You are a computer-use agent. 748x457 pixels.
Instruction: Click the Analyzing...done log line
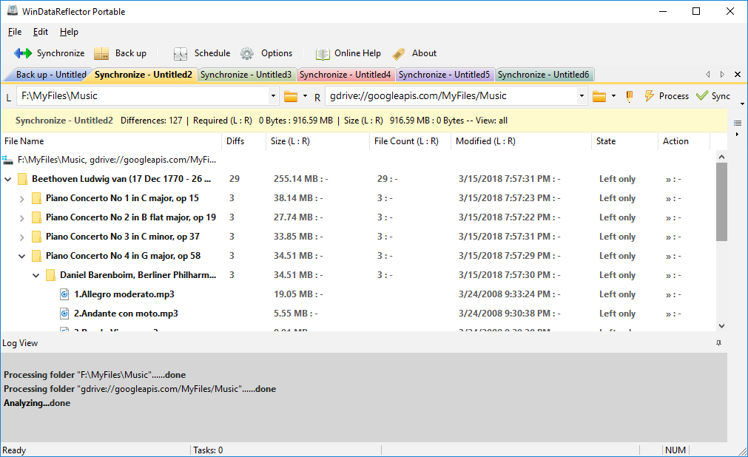(37, 403)
